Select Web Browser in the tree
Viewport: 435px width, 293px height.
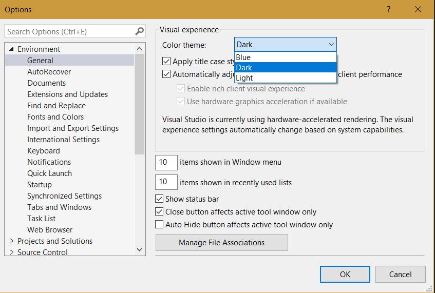(50, 230)
